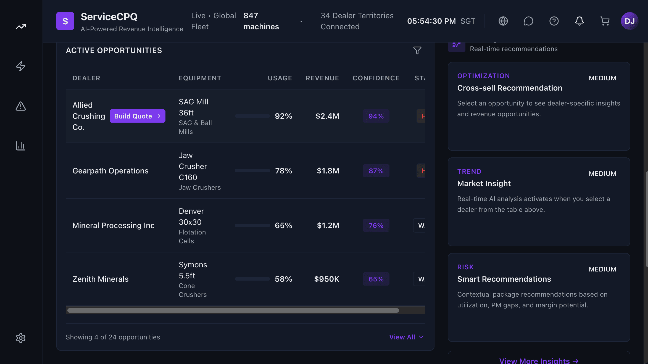
Task: Select the Mineral Processing Inc dealer row
Action: tap(245, 226)
